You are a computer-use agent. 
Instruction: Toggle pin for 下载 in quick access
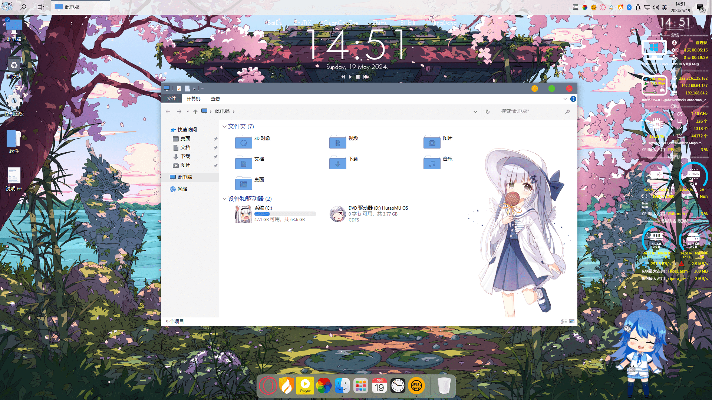tap(215, 157)
